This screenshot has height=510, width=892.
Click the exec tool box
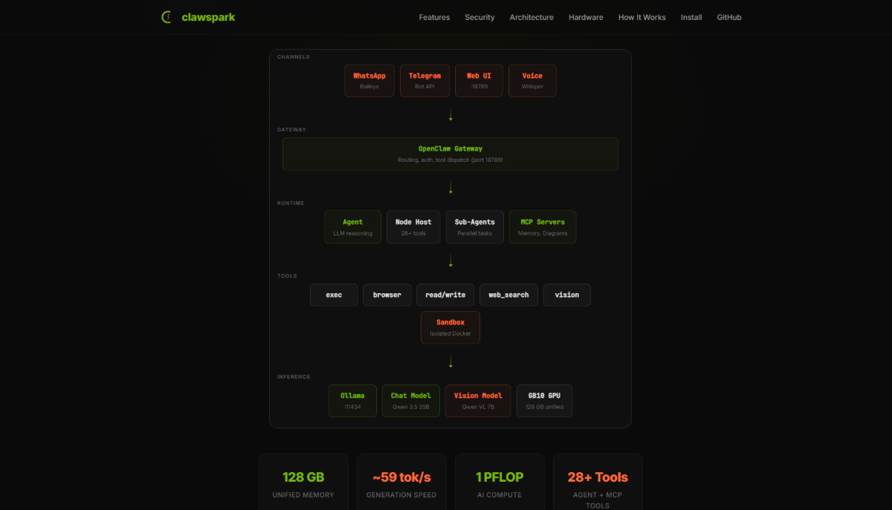pyautogui.click(x=334, y=295)
